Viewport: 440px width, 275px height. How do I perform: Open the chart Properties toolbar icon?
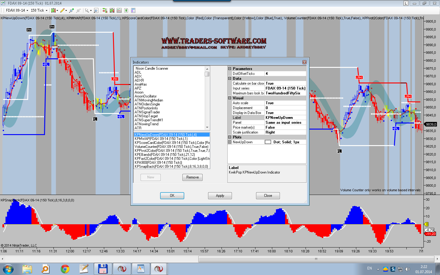coord(133,10)
